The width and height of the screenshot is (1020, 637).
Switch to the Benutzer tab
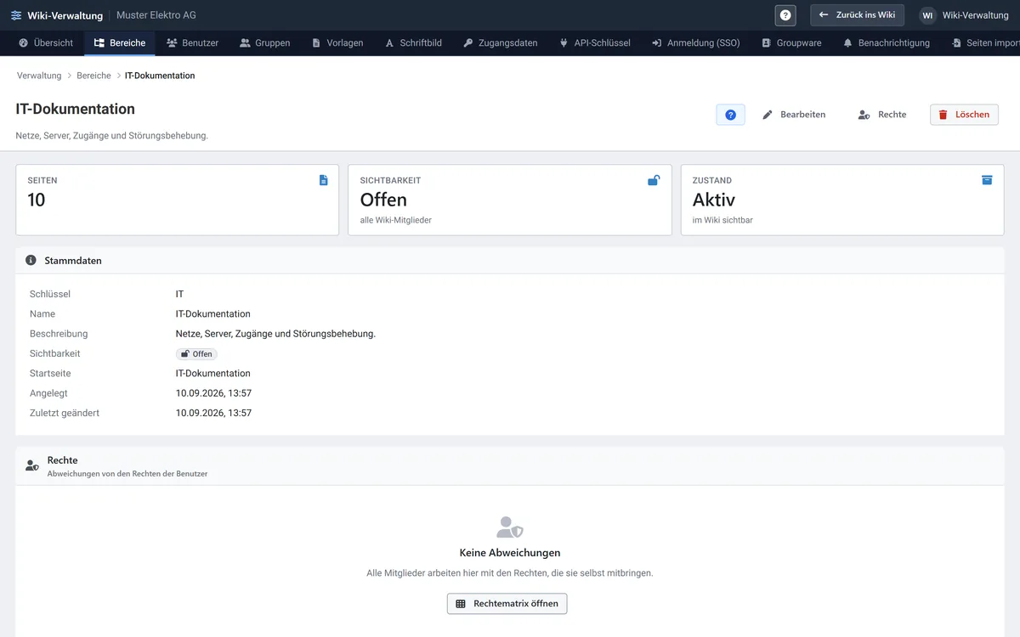[192, 42]
